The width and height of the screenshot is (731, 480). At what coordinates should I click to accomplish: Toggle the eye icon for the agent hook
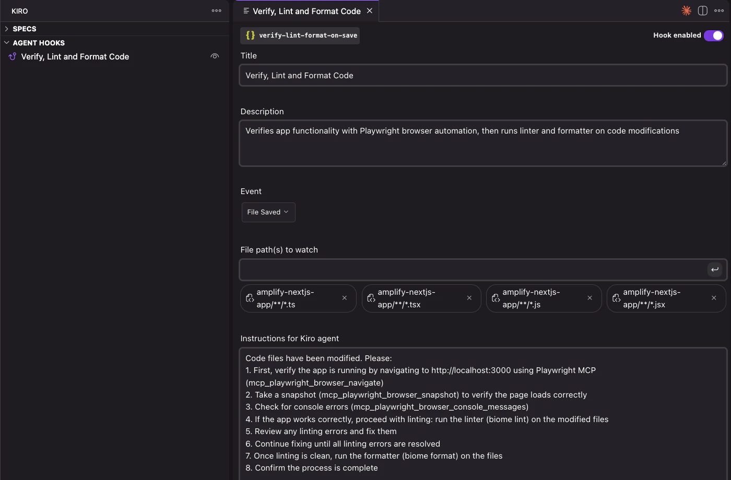tap(215, 56)
